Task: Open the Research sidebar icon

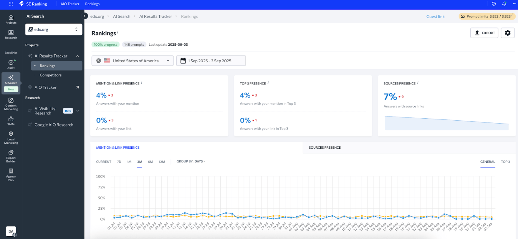Action: click(11, 34)
